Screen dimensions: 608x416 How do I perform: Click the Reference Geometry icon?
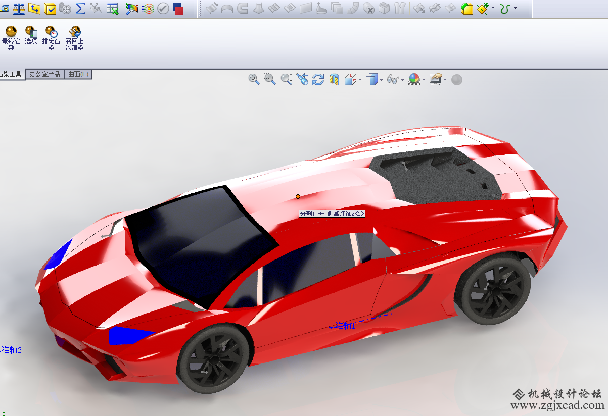483,8
